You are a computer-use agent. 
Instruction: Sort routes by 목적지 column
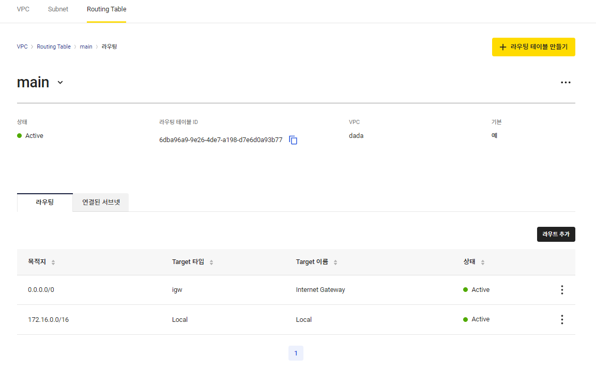[53, 262]
